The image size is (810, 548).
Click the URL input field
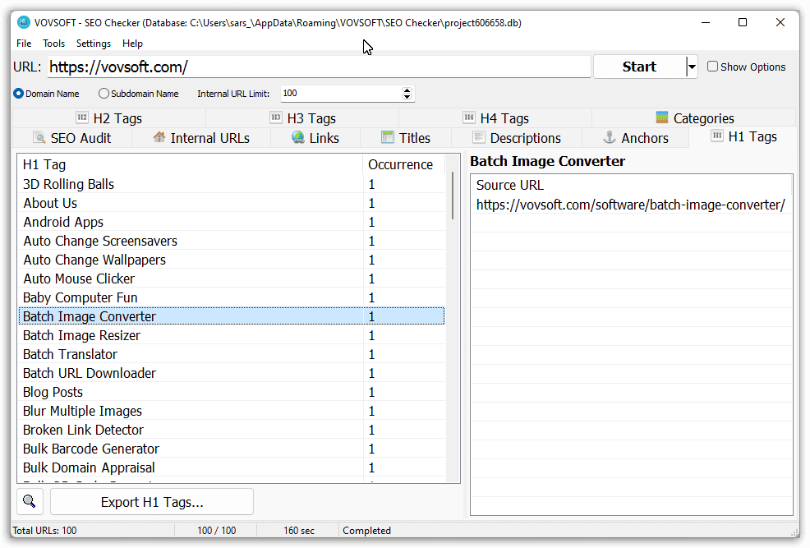tap(319, 67)
